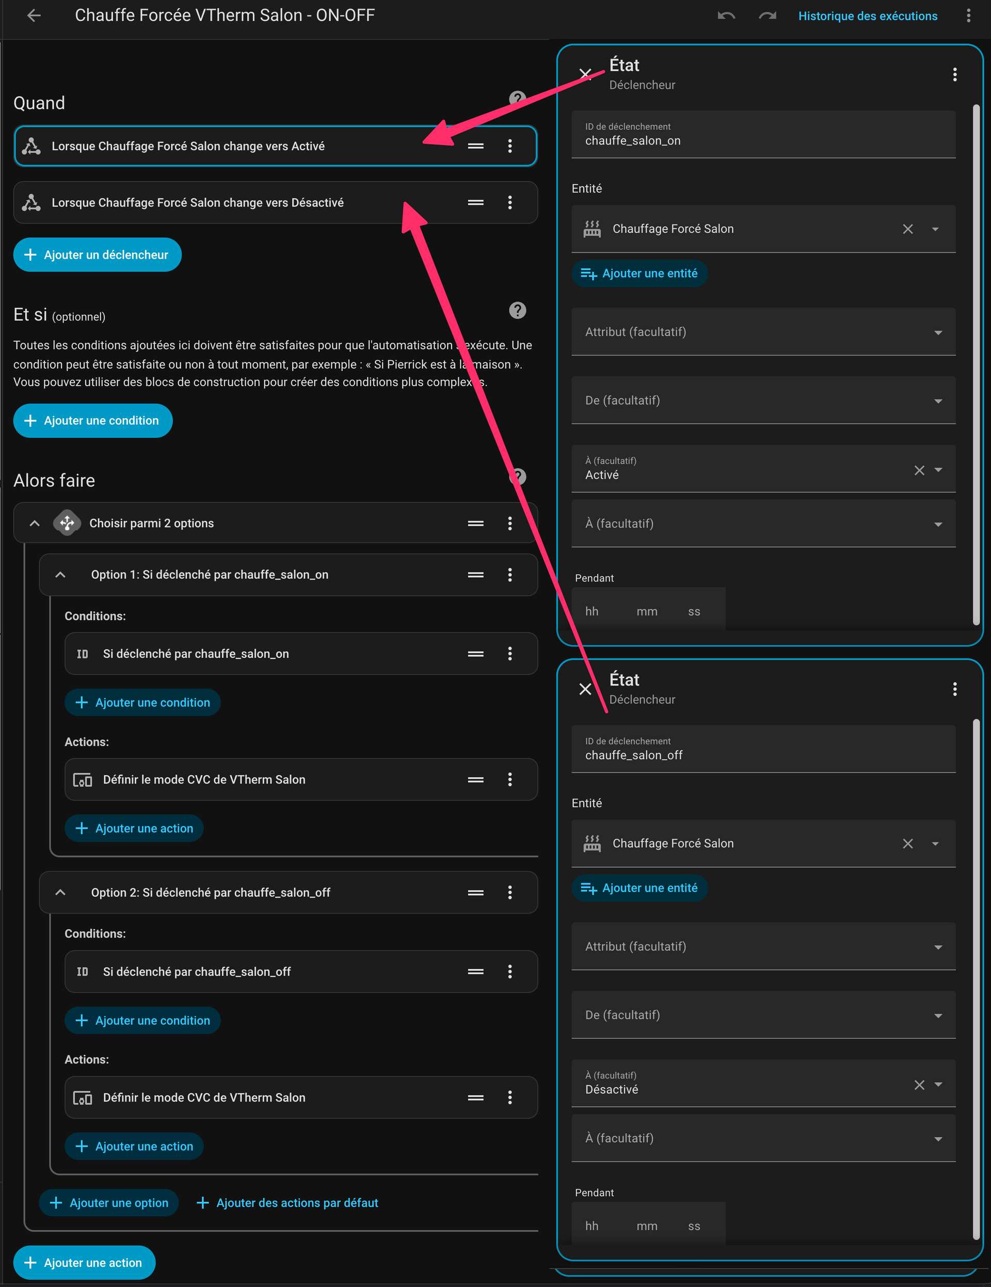991x1287 pixels.
Task: Open Attribut (facultatif) dropdown in first panel
Action: [x=763, y=332]
